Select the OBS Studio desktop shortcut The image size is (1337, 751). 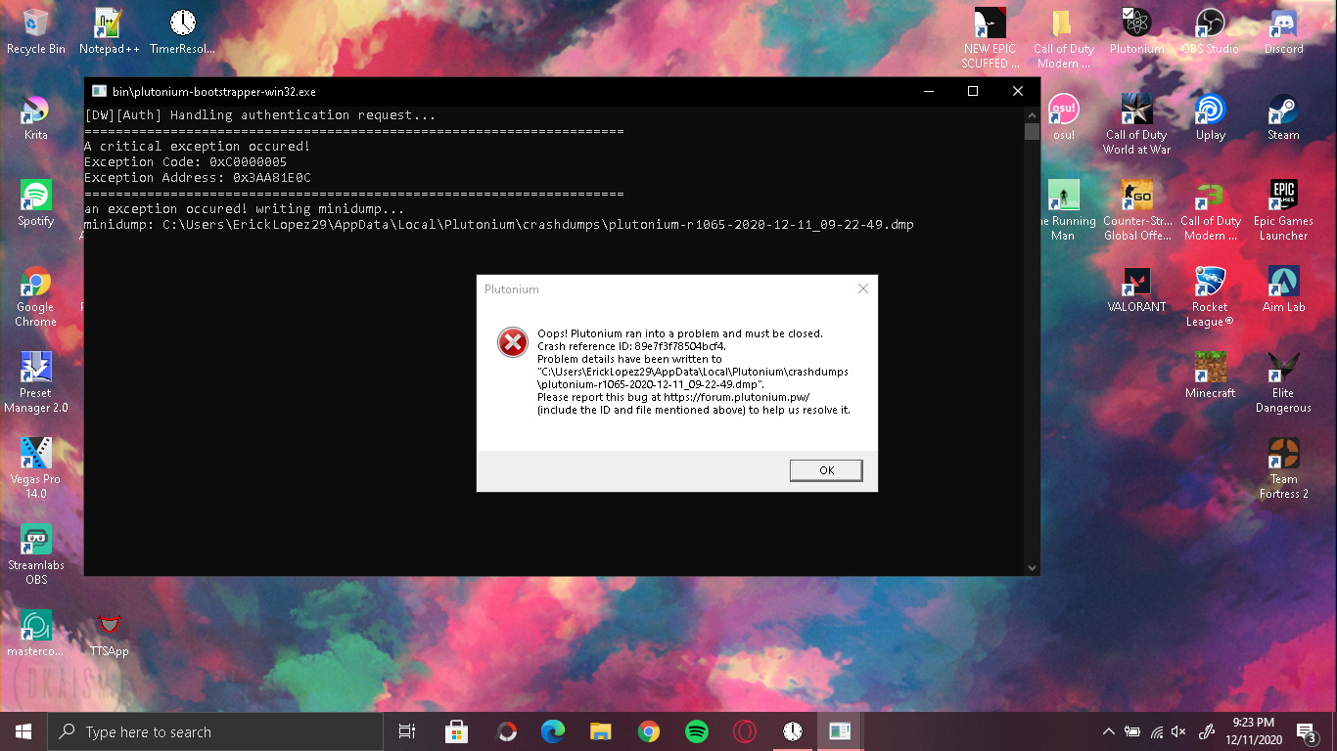tap(1211, 32)
